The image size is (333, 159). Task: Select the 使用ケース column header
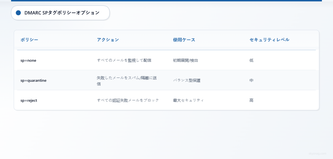click(x=184, y=40)
